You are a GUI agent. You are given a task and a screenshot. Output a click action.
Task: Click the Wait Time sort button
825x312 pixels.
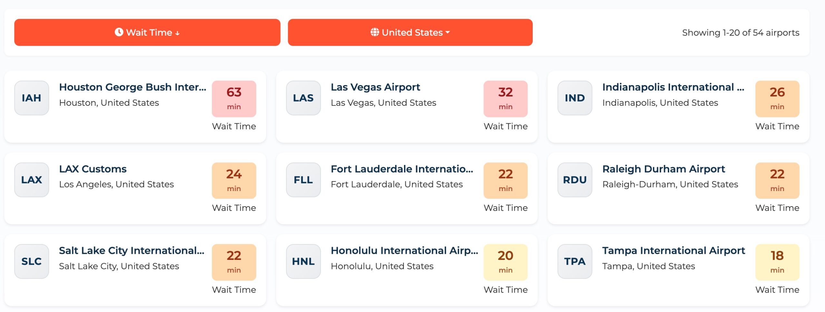[147, 32]
